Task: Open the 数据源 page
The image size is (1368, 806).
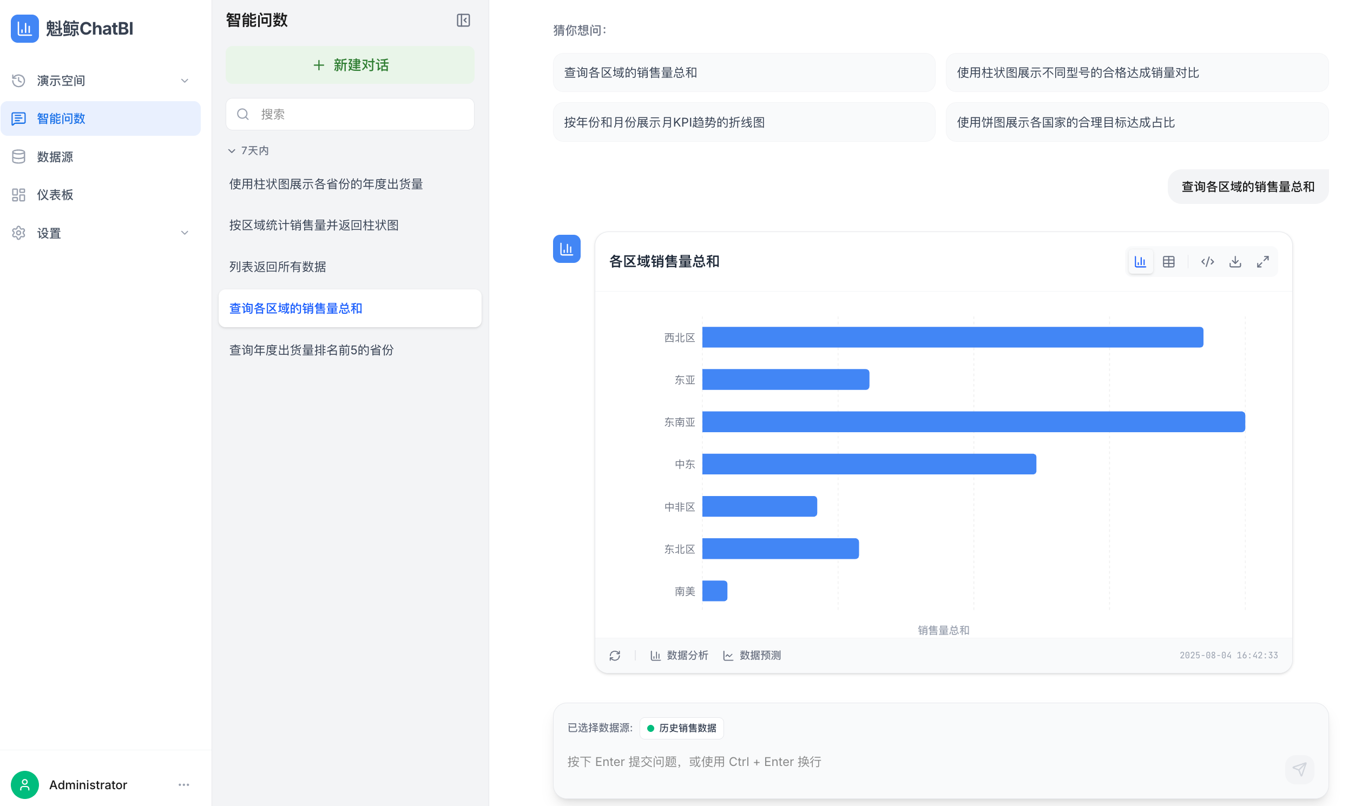Action: [x=101, y=157]
